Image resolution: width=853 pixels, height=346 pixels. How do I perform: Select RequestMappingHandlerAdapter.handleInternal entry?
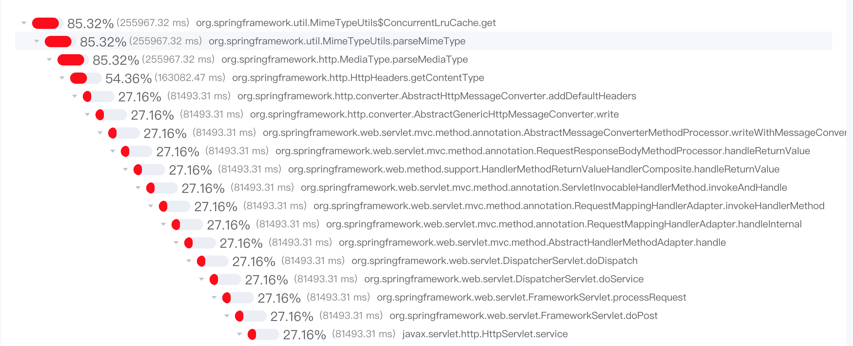coord(564,224)
